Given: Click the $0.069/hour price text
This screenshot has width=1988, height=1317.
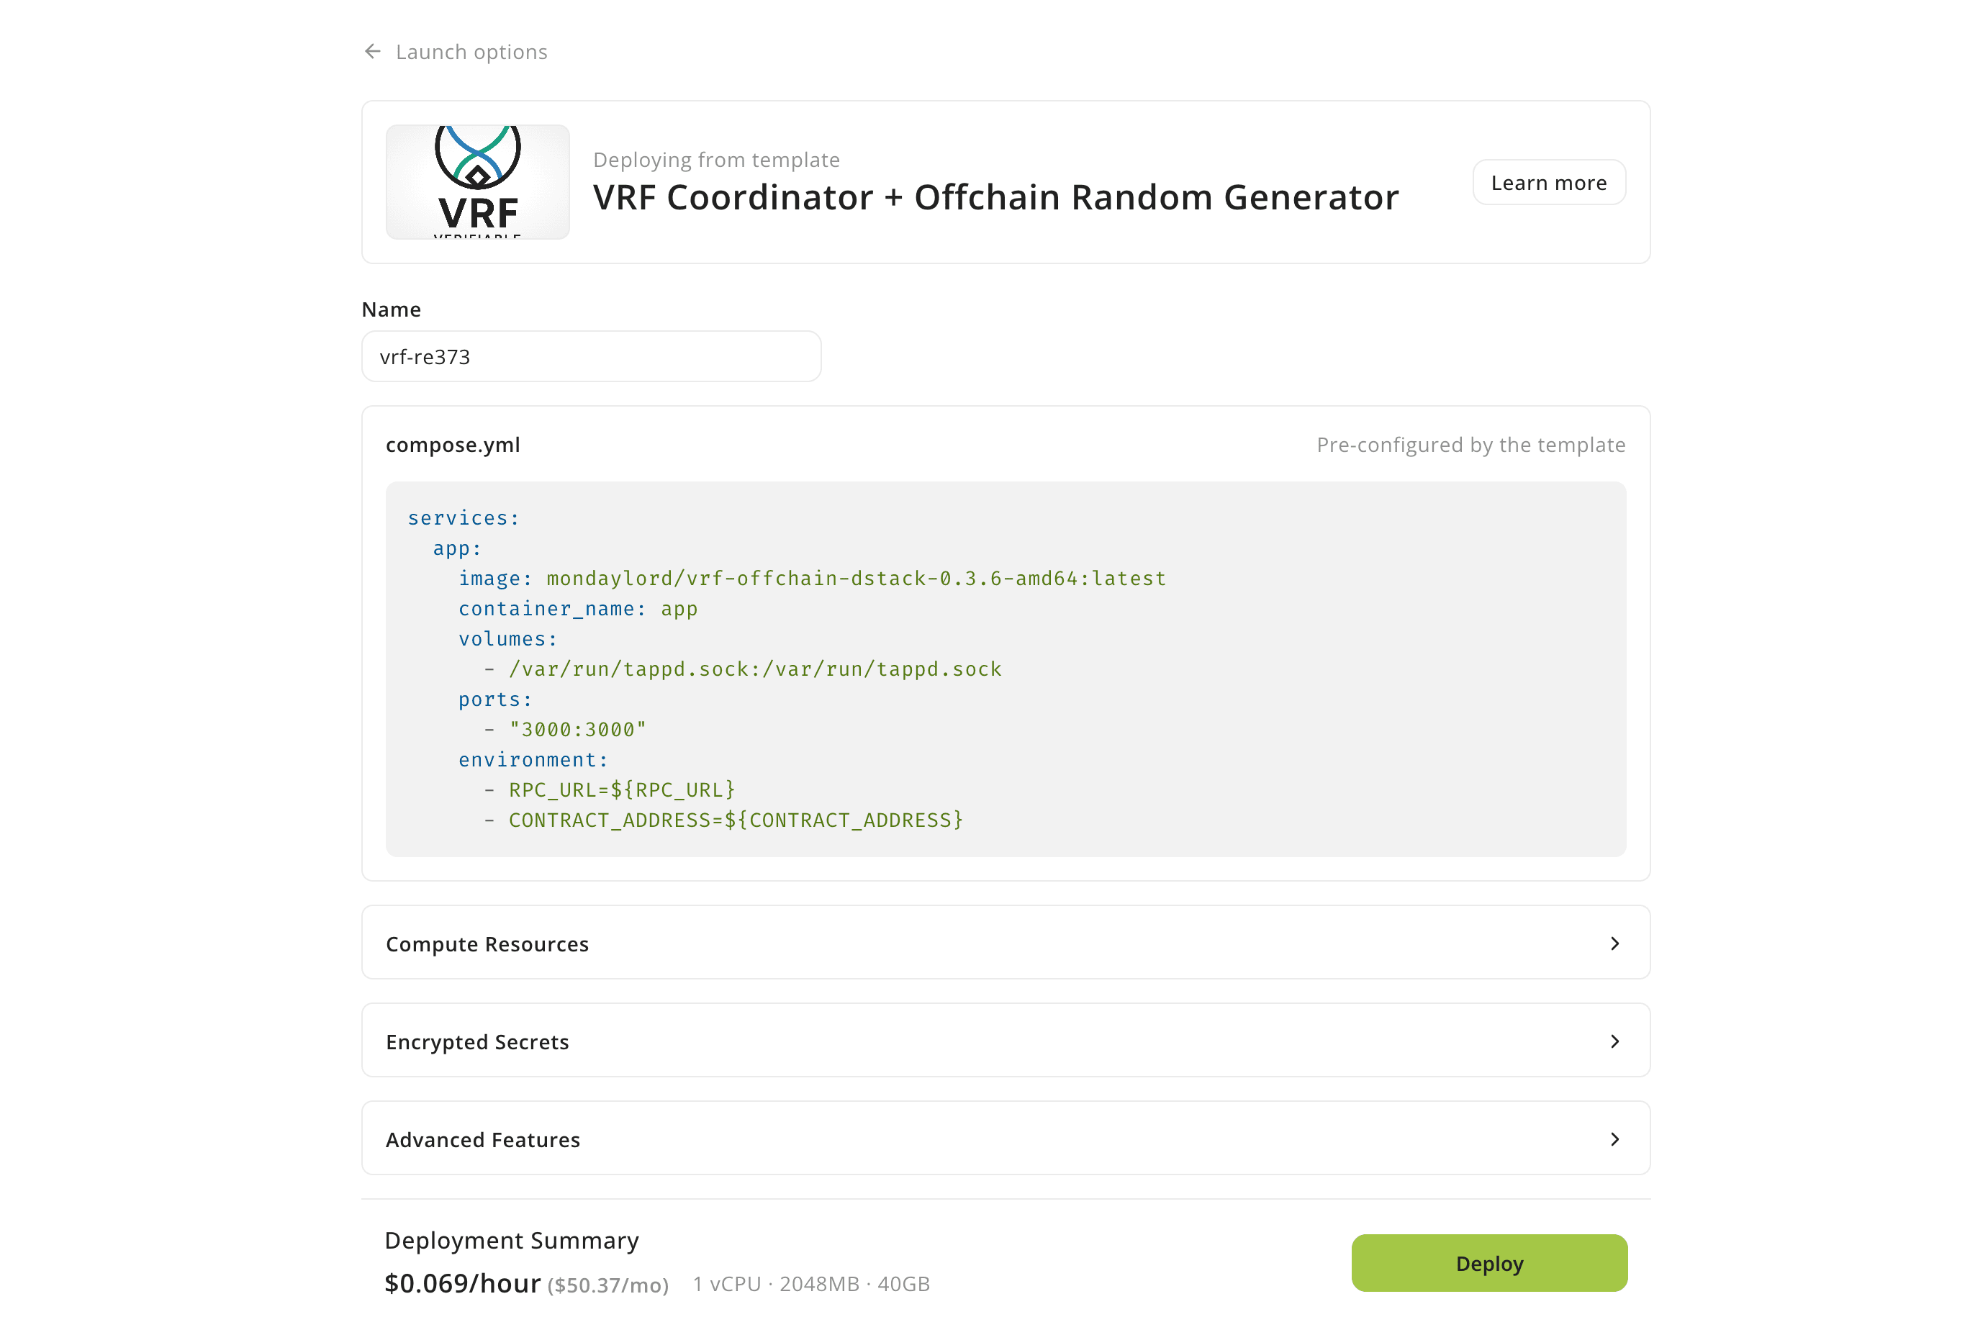Looking at the screenshot, I should [x=462, y=1283].
